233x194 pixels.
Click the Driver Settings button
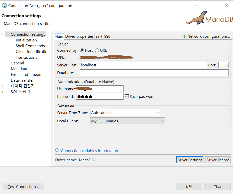[x=190, y=160]
